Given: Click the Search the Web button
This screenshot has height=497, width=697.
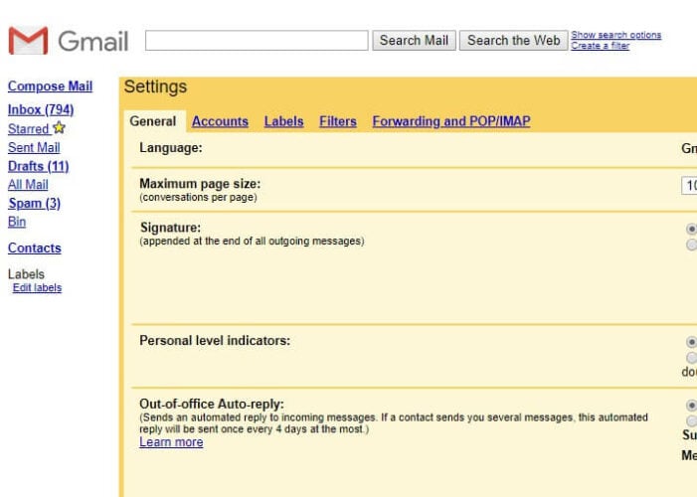Looking at the screenshot, I should [x=513, y=41].
